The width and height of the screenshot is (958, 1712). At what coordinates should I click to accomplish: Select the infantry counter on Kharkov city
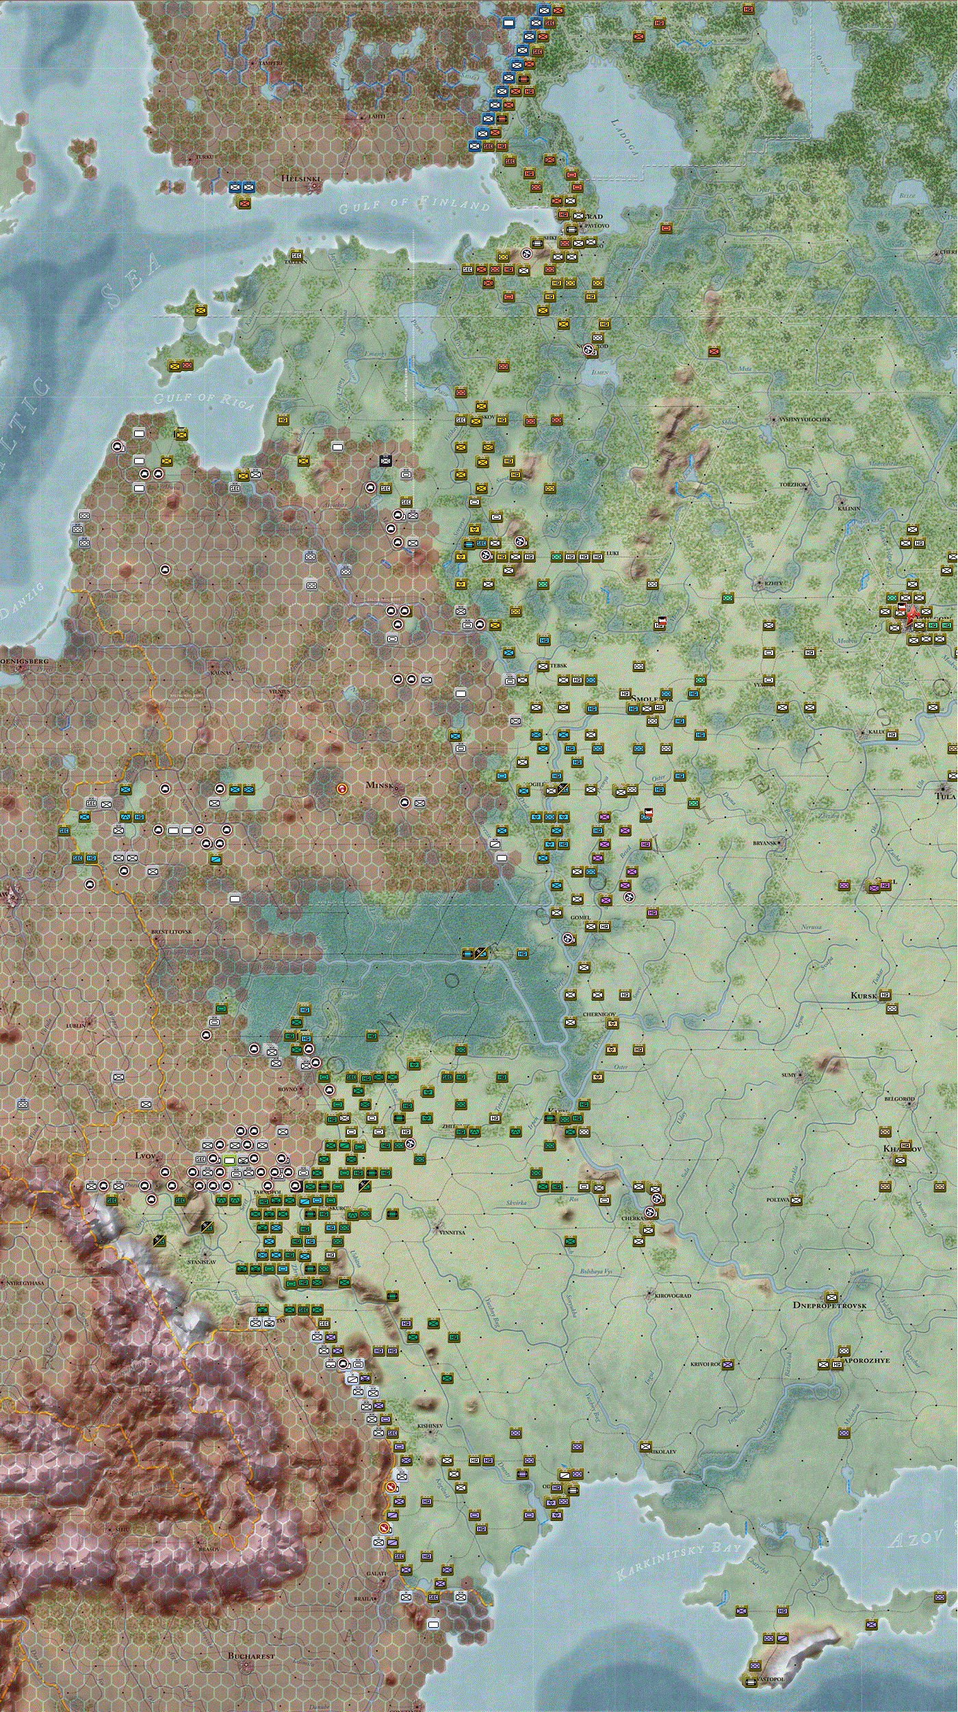900,1160
